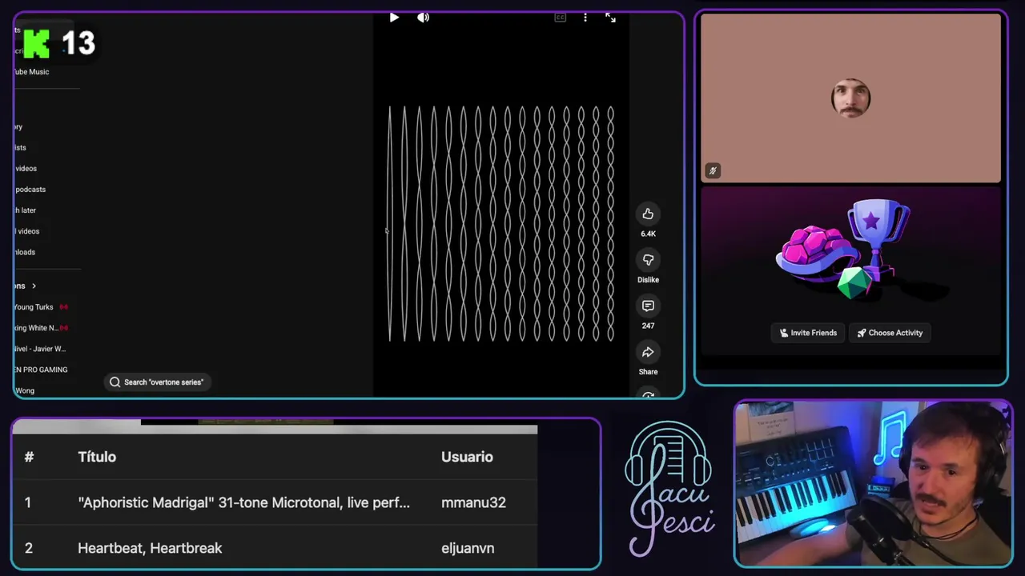The width and height of the screenshot is (1025, 576).
Task: Open YouTube Music in the sidebar
Action: pyautogui.click(x=31, y=72)
